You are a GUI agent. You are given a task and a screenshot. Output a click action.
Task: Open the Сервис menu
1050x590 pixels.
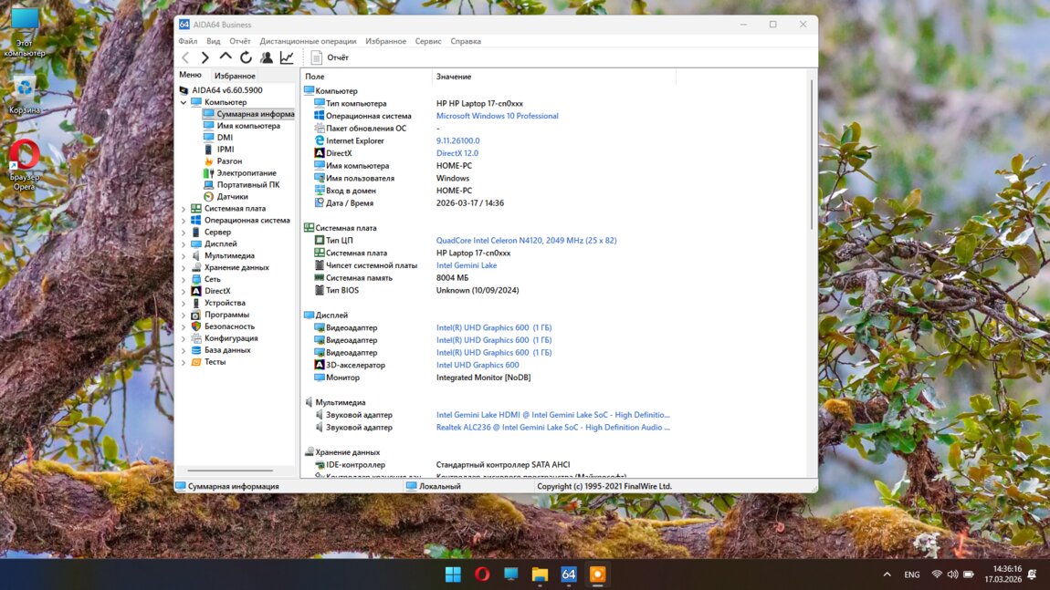pos(427,41)
